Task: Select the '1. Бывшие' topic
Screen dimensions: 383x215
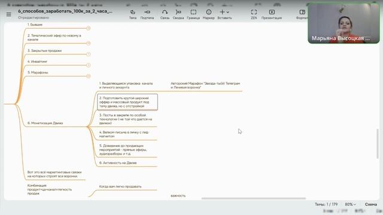Action: [x=35, y=24]
